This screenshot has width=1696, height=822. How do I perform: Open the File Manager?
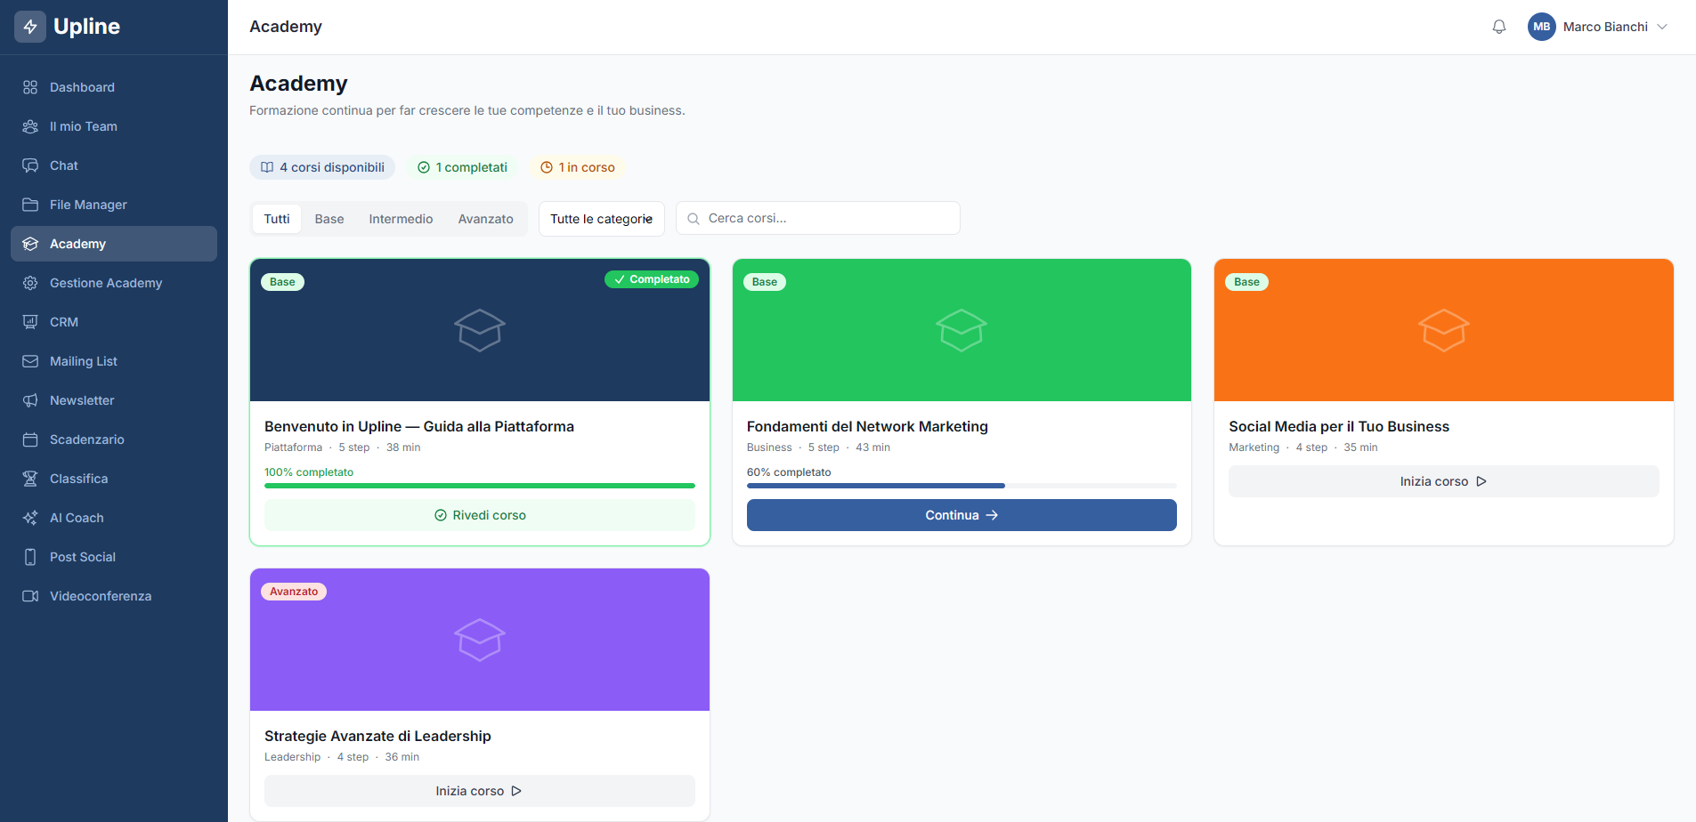pyautogui.click(x=88, y=205)
